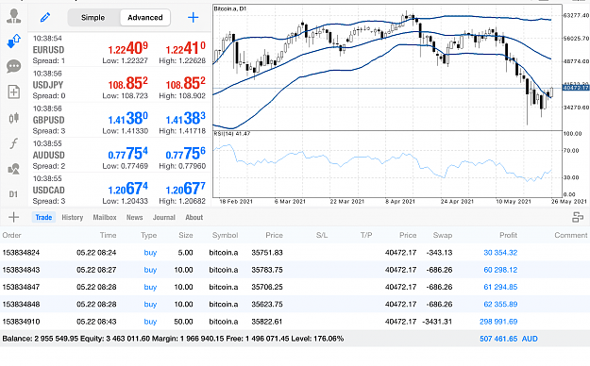
Task: Switch quotes to Advanced view
Action: (x=145, y=18)
